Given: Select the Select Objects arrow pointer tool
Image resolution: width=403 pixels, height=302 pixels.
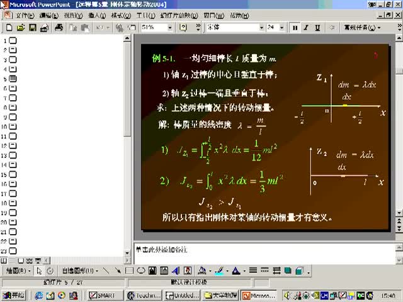Looking at the screenshot, I should [x=39, y=271].
